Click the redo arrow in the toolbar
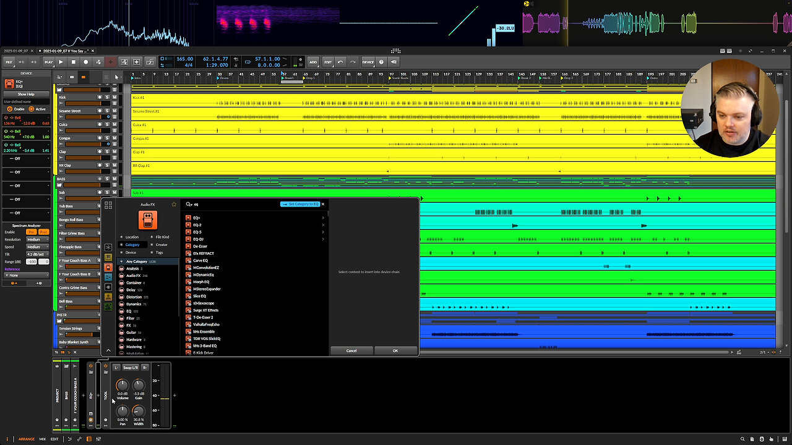The image size is (792, 445). [x=353, y=62]
